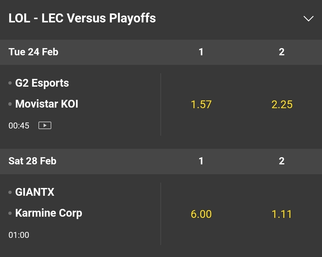Click the bullet dot beside Karmine Corp

(10, 213)
